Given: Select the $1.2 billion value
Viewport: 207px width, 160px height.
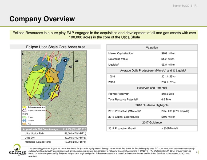Looking at the screenshot, I should point(168,59).
